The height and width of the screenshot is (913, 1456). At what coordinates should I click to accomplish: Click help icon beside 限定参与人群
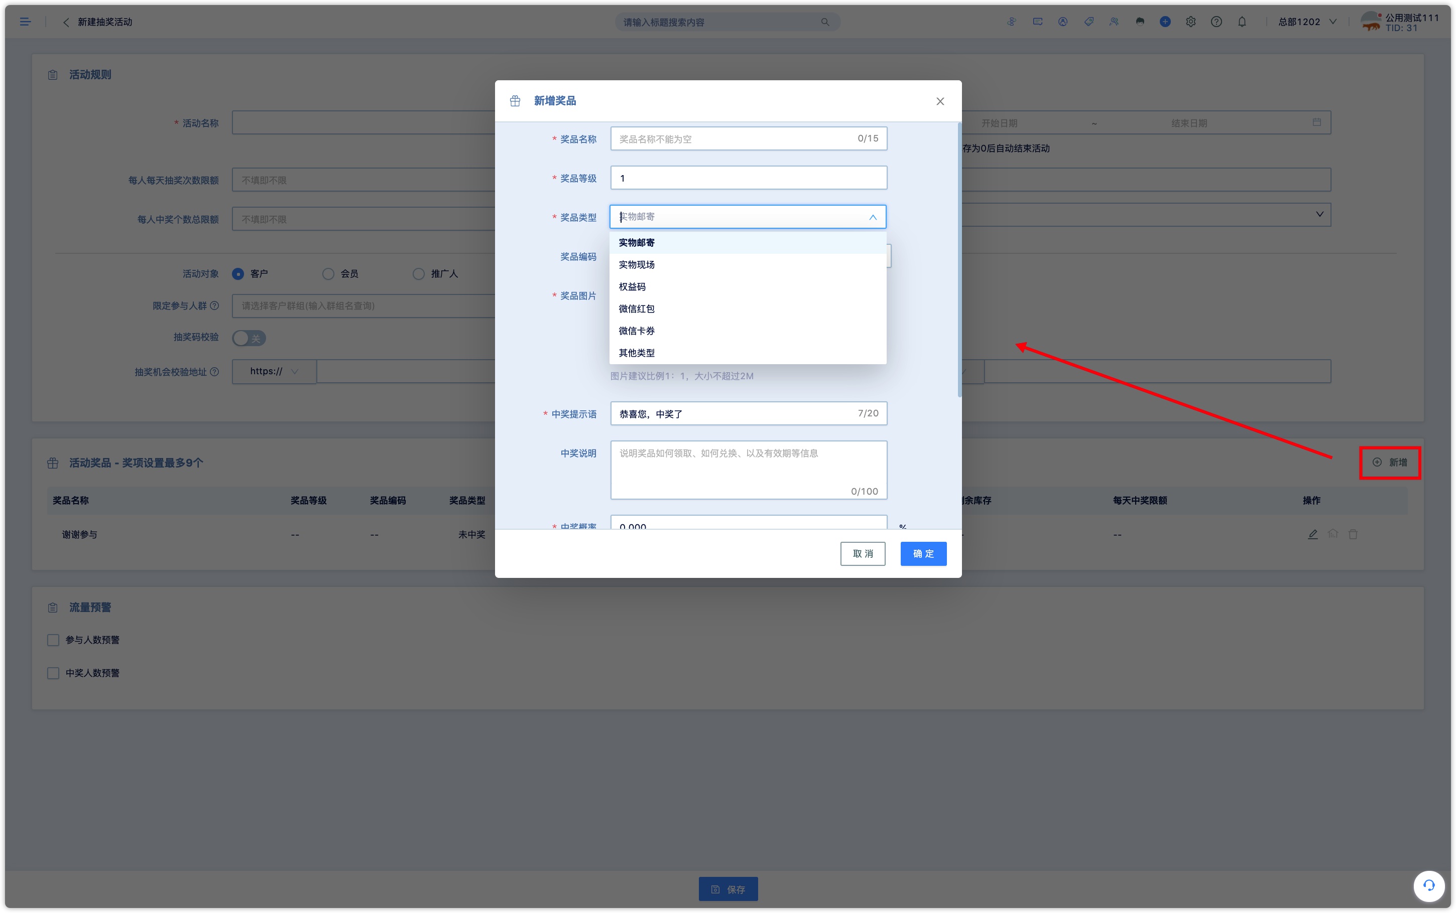(214, 306)
